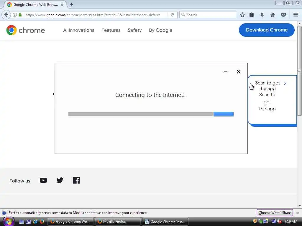Screen dimensions: 302x226
Task: Click the Search input field
Action: [x=208, y=15]
